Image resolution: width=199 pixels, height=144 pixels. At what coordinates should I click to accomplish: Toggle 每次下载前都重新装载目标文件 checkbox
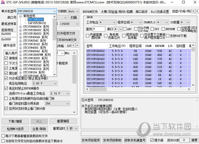tap(3, 136)
